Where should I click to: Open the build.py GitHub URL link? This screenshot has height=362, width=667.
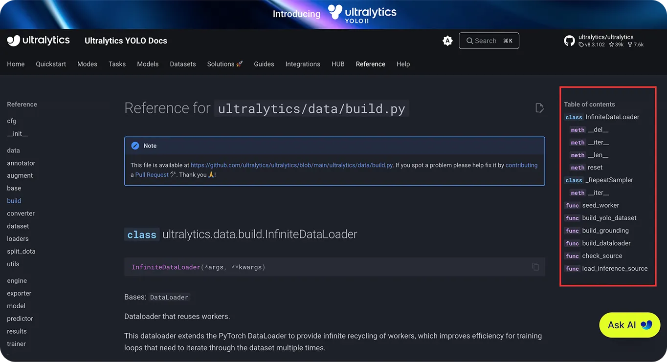point(291,165)
